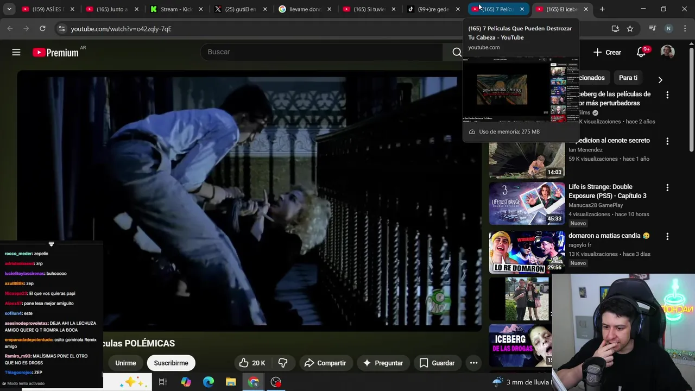This screenshot has width=695, height=391.
Task: Reload the page
Action: click(42, 29)
